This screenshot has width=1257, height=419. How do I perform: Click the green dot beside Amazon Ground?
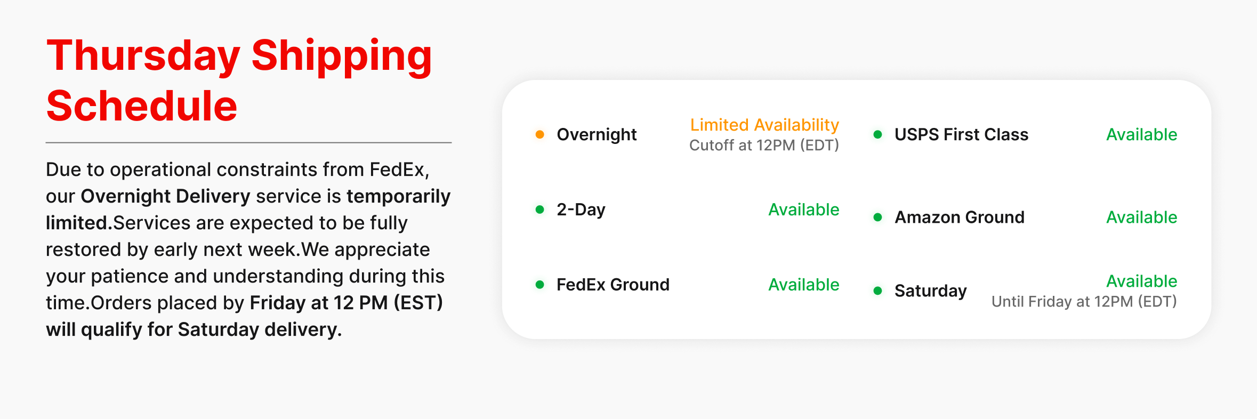pyautogui.click(x=877, y=217)
